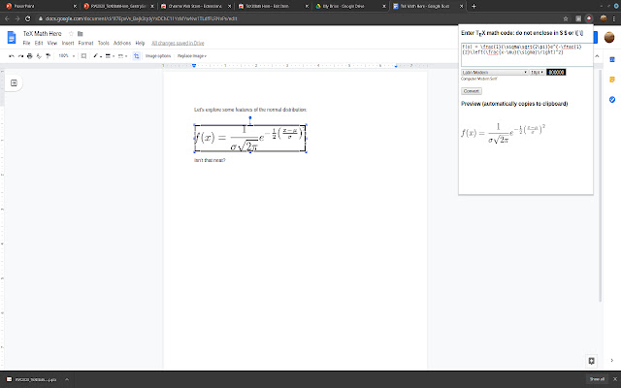This screenshot has height=388, width=621.
Task: Open Image options
Action: point(157,56)
